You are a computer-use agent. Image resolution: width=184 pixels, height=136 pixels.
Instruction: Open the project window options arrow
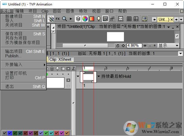click(x=169, y=27)
